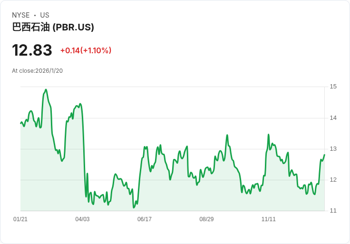Click the first data point at 01/21

coord(20,123)
